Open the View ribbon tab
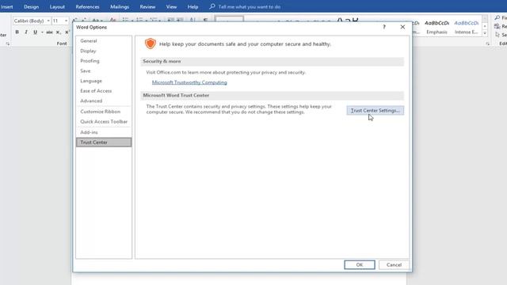 [171, 7]
